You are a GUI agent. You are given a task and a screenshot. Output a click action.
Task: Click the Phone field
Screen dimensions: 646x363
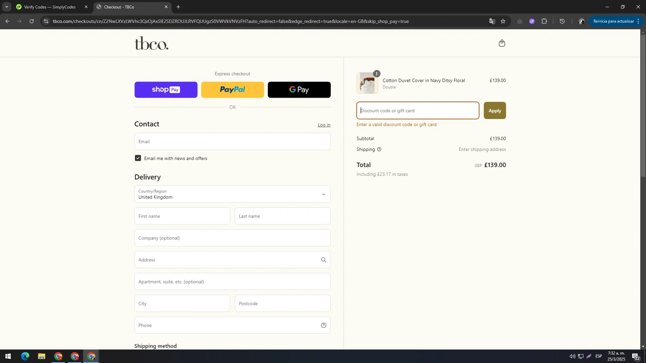pos(233,325)
